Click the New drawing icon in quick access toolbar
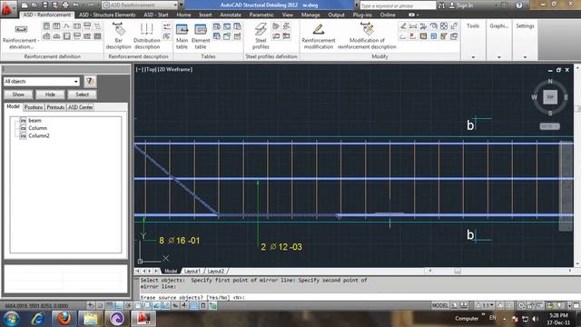 [x=25, y=5]
